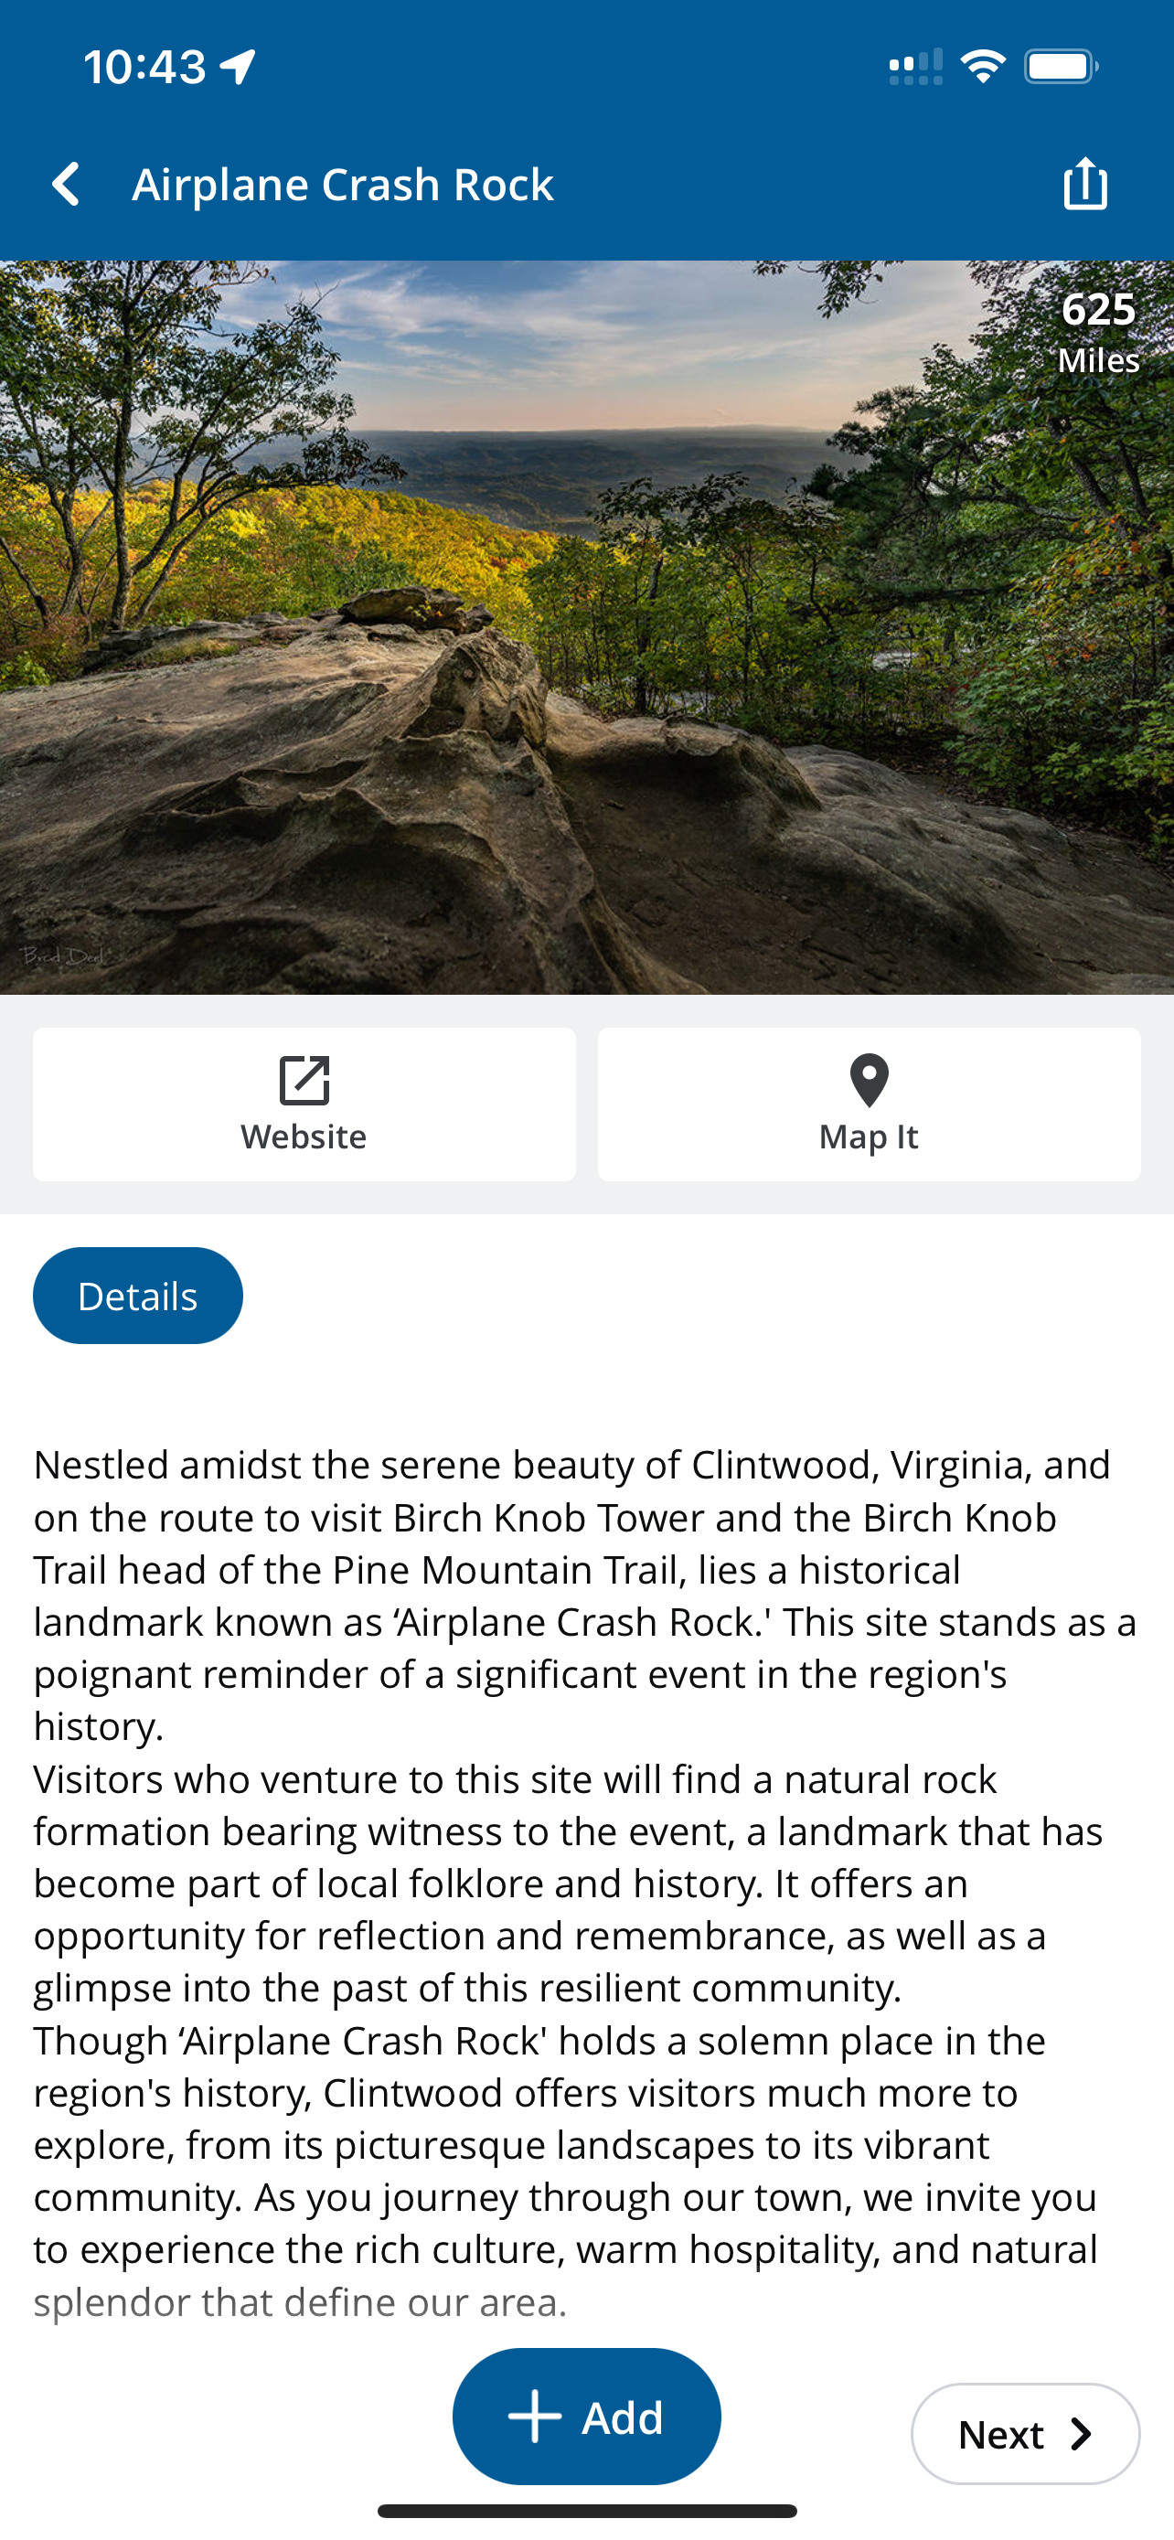Image resolution: width=1174 pixels, height=2540 pixels.
Task: Select the Details tab
Action: tap(138, 1296)
